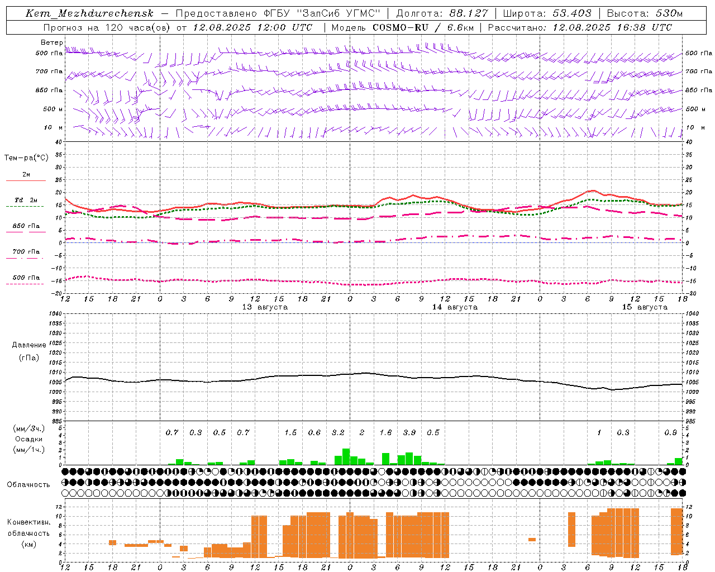715x572 pixels.
Task: Click the Облачность cloud cover label
Action: [x=28, y=484]
